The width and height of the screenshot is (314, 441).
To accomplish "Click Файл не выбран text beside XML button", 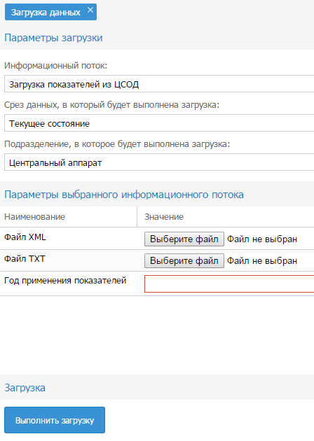I will 262,239.
